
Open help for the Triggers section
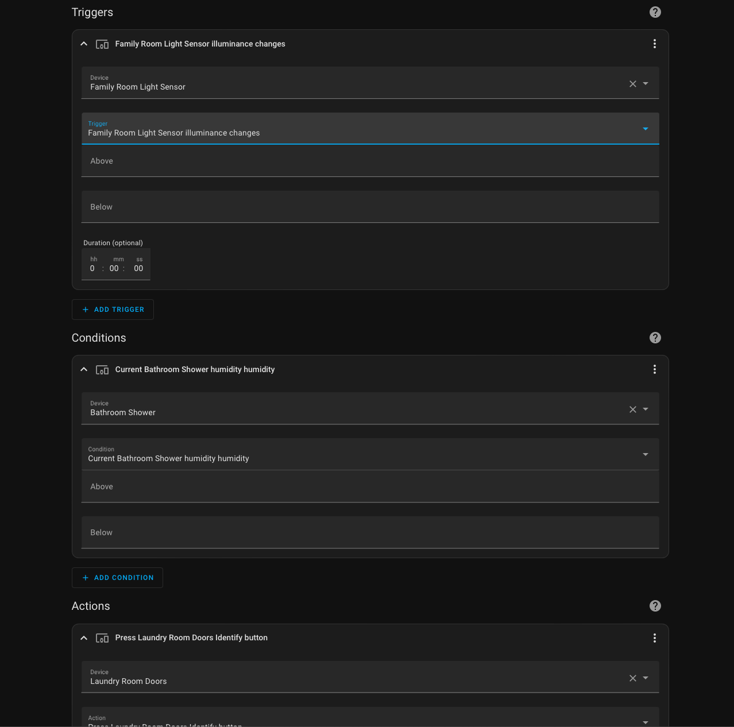point(655,11)
